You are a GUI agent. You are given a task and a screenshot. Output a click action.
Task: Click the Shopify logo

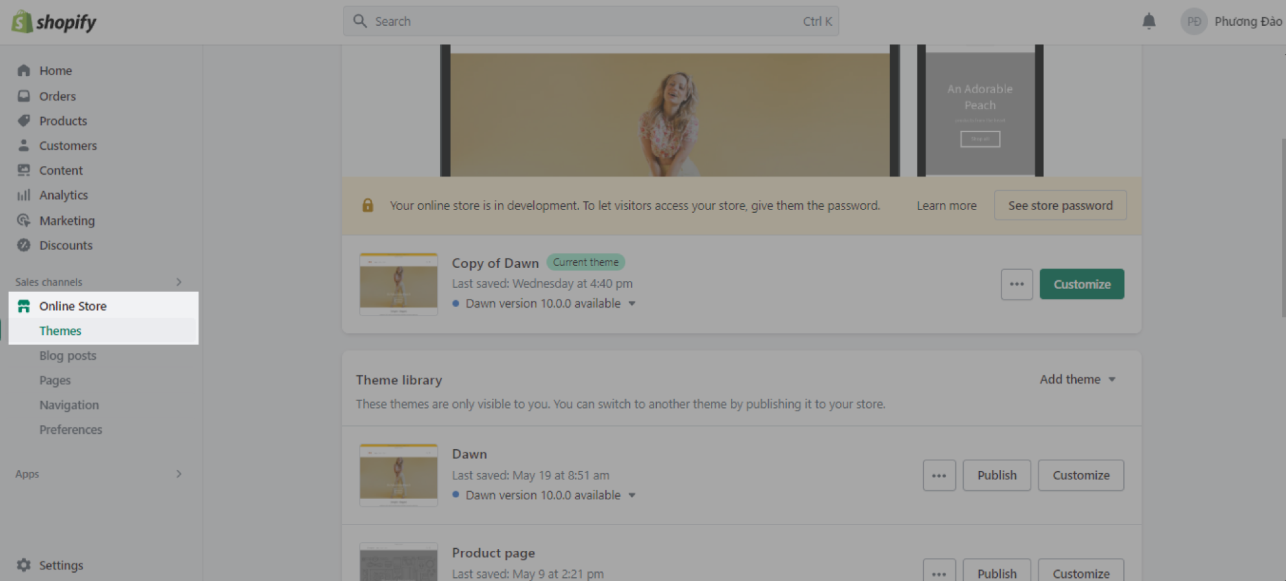click(54, 22)
